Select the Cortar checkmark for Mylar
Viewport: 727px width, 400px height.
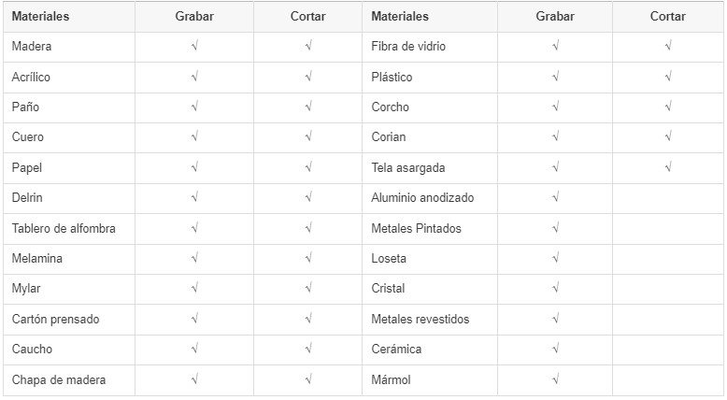tap(308, 288)
